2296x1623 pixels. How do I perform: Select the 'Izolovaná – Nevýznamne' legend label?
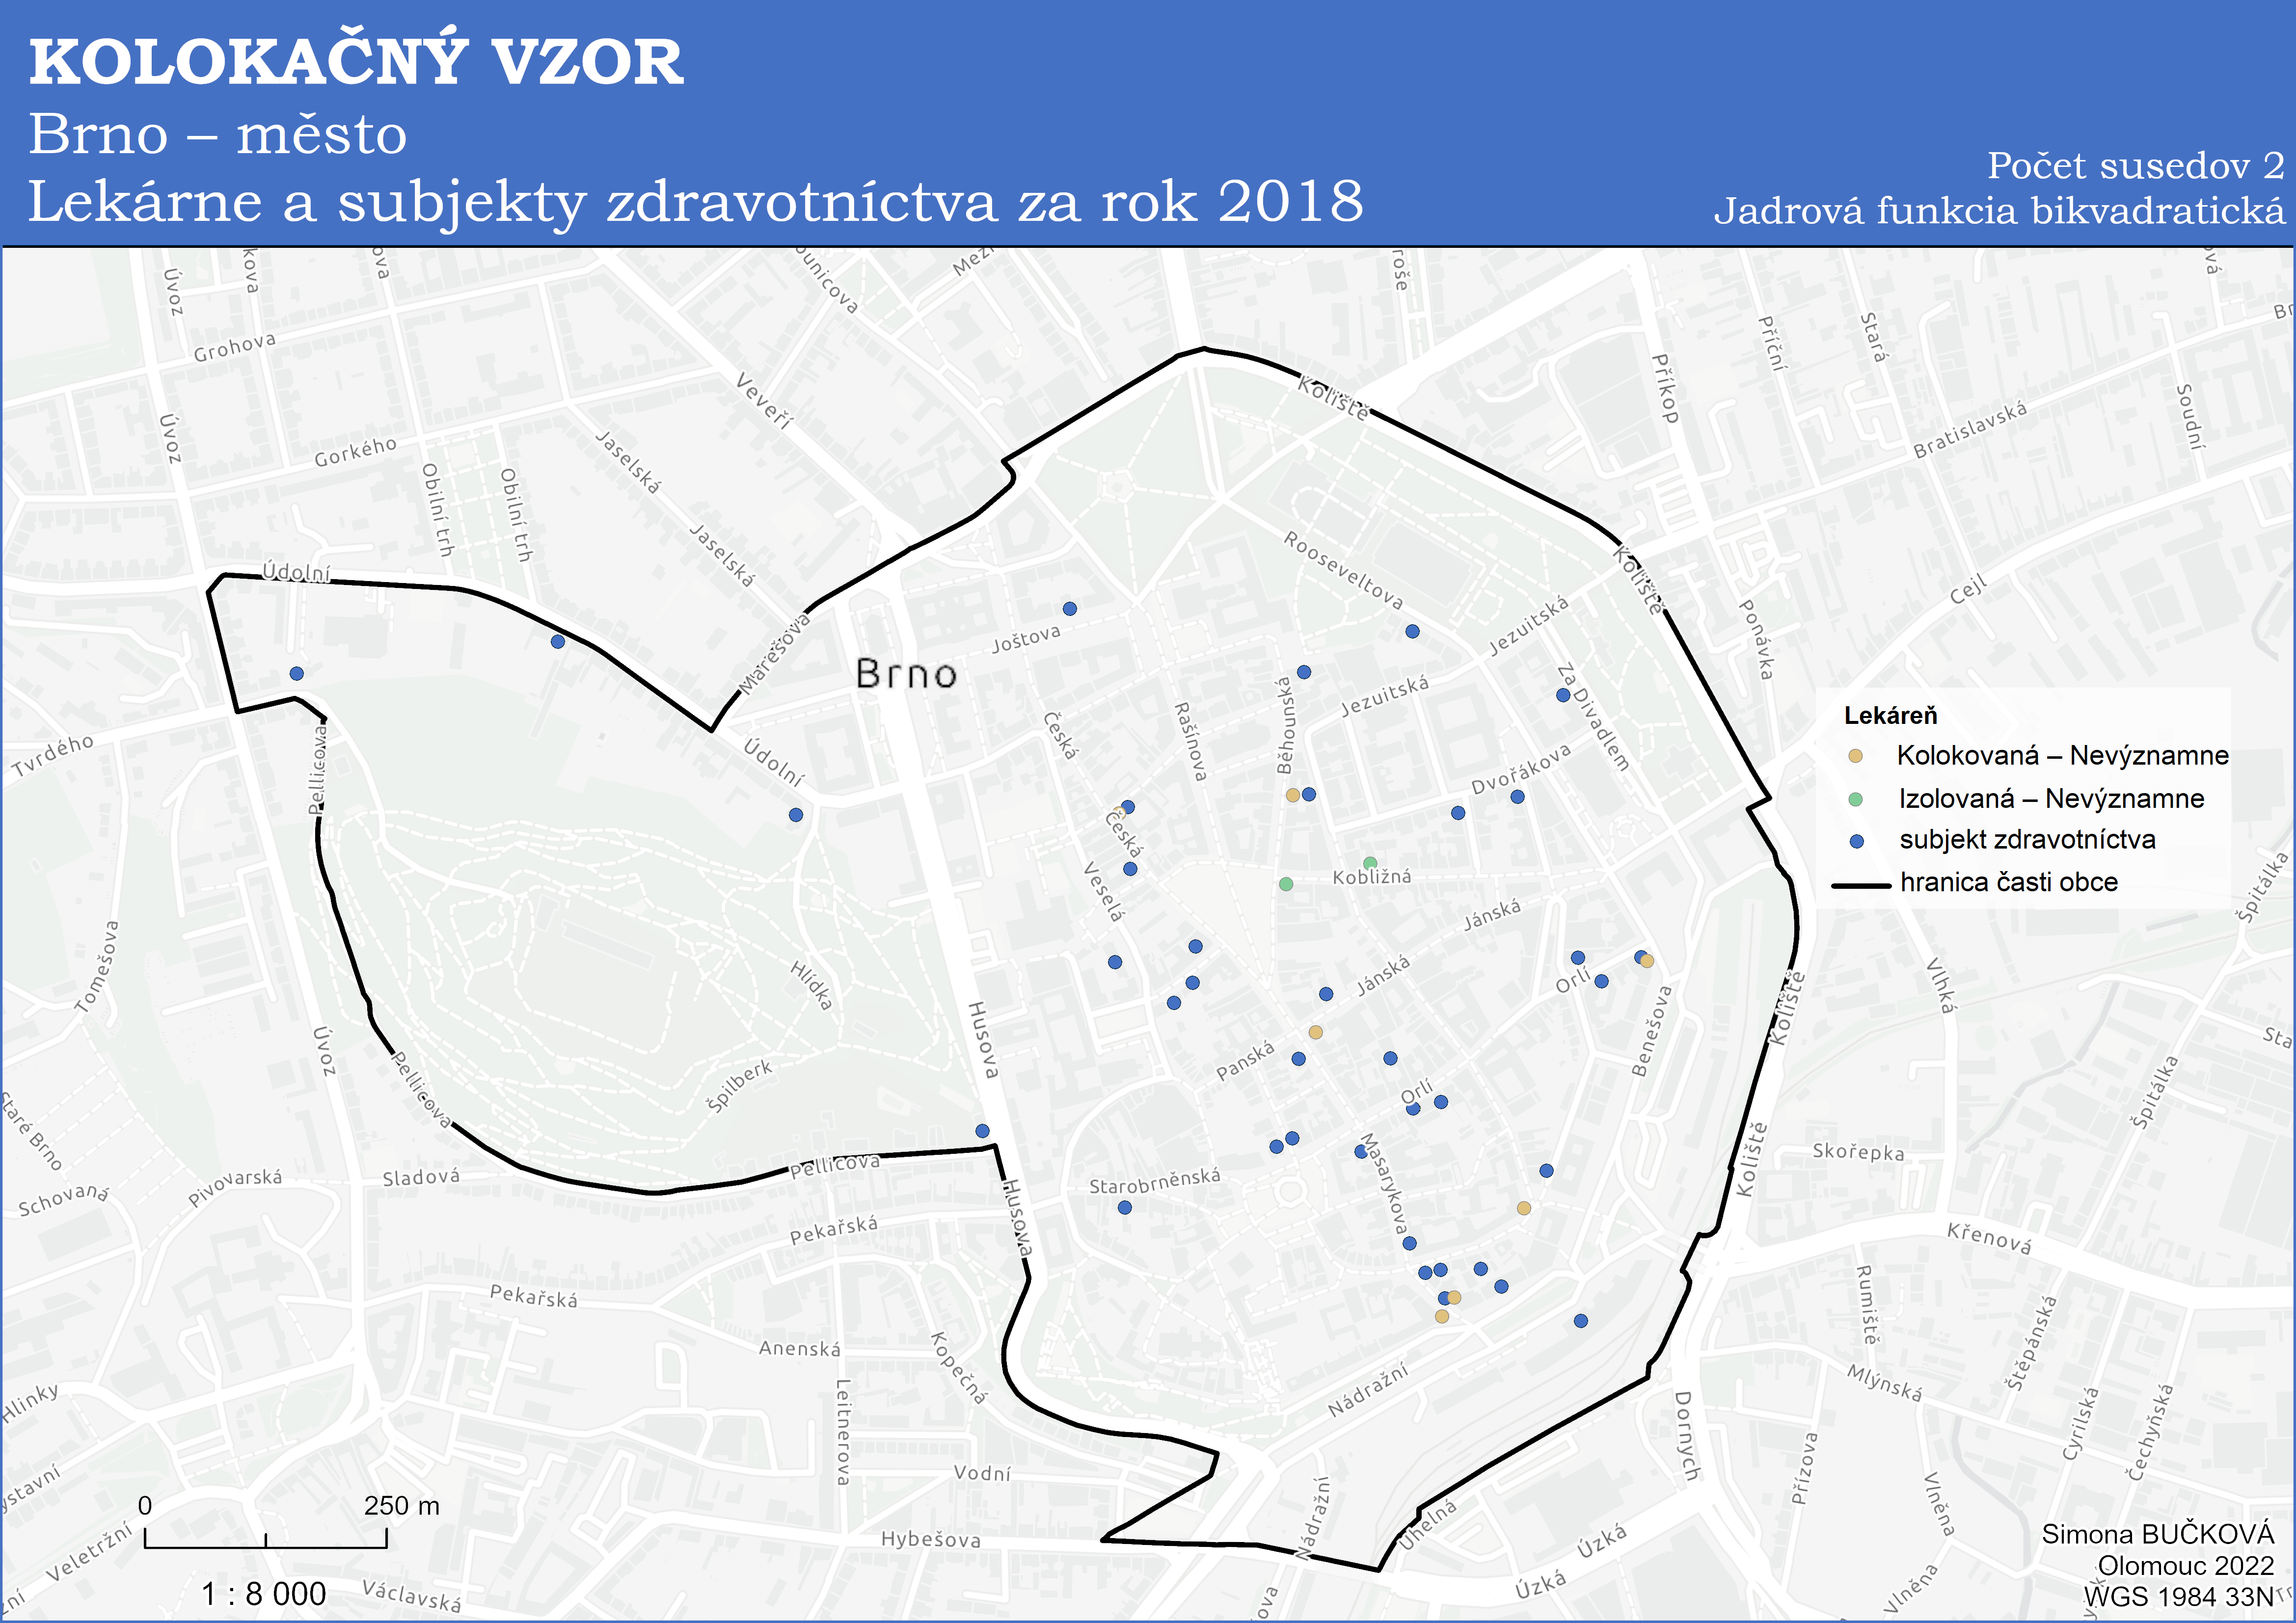pyautogui.click(x=2051, y=798)
